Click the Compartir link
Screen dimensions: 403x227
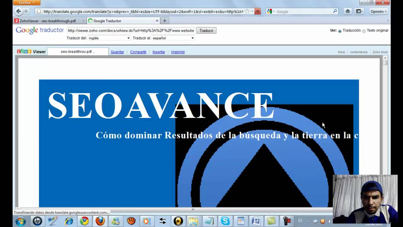(138, 52)
